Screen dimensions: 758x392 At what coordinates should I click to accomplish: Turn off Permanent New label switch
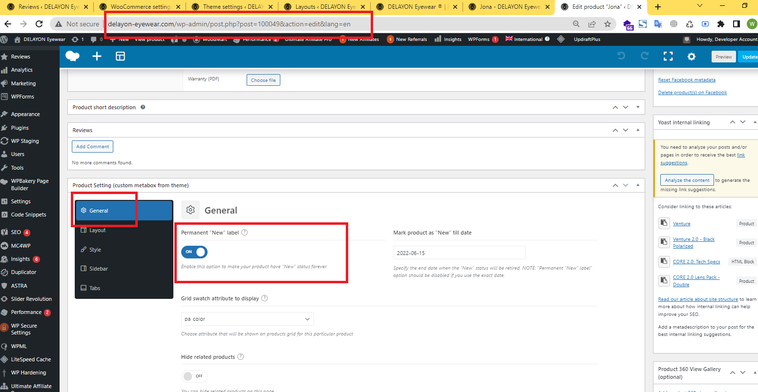tap(194, 252)
